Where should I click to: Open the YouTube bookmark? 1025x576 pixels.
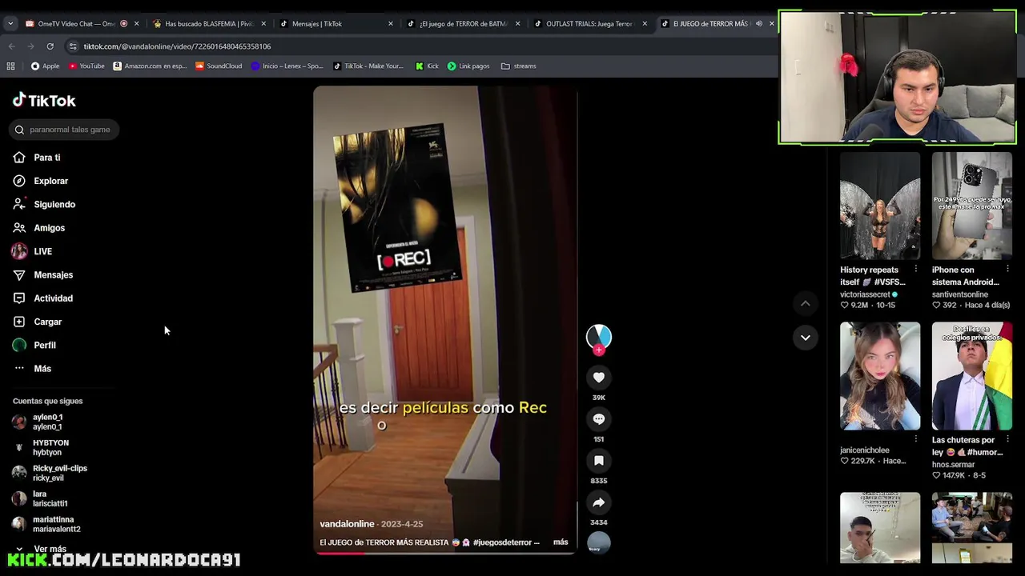point(86,66)
